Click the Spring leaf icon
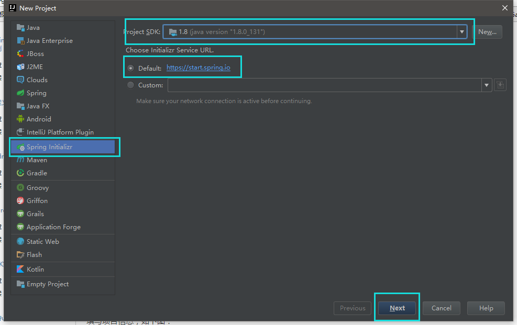The height and width of the screenshot is (325, 517). pos(20,93)
